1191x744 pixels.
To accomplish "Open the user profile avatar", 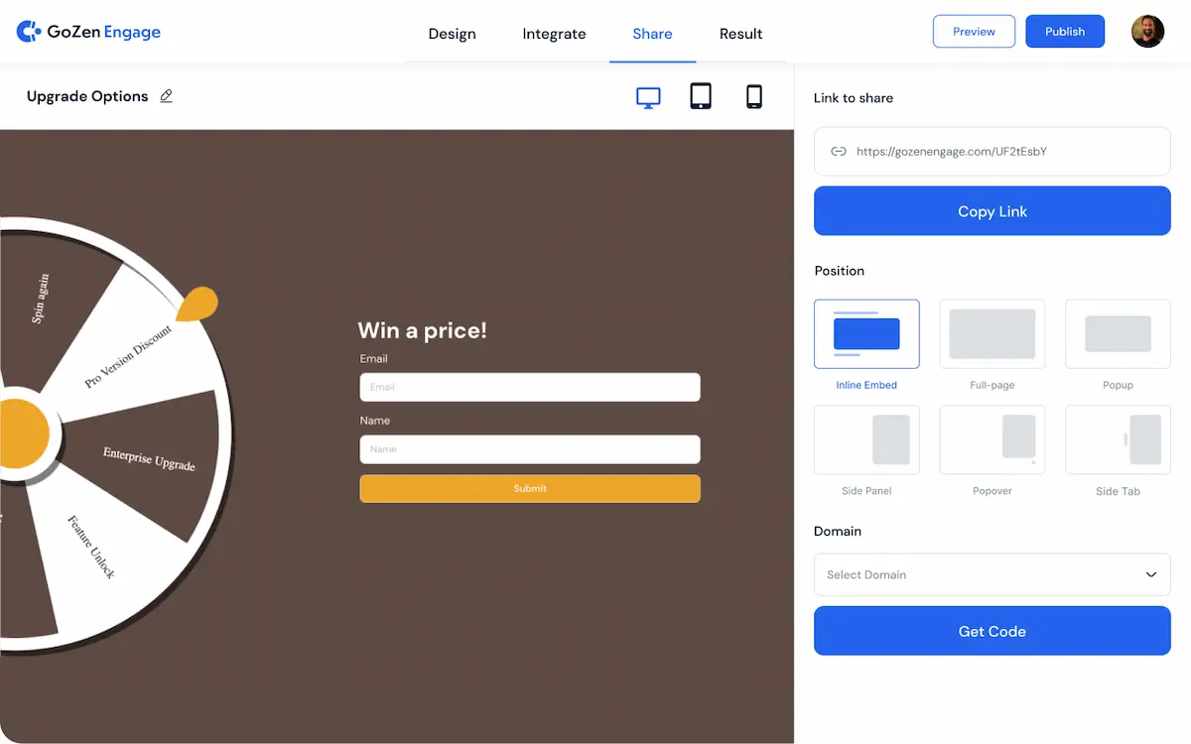I will pyautogui.click(x=1147, y=32).
